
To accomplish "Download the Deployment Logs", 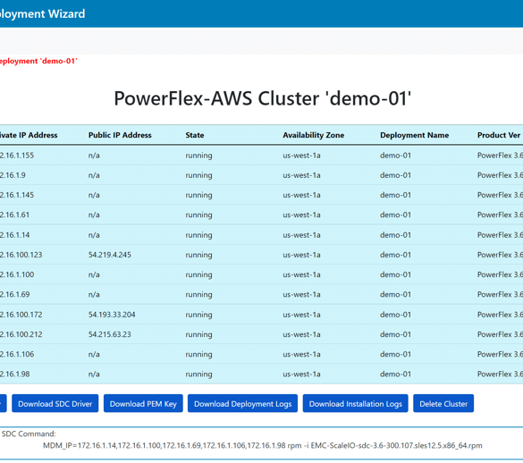I will point(242,404).
